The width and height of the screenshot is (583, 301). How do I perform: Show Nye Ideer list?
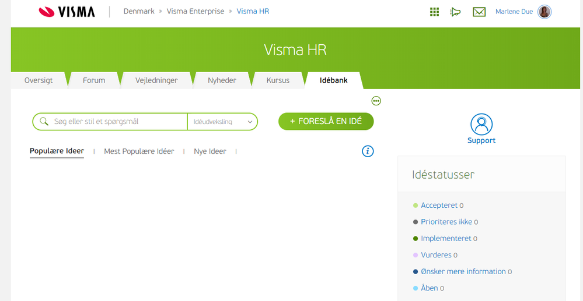(x=210, y=151)
